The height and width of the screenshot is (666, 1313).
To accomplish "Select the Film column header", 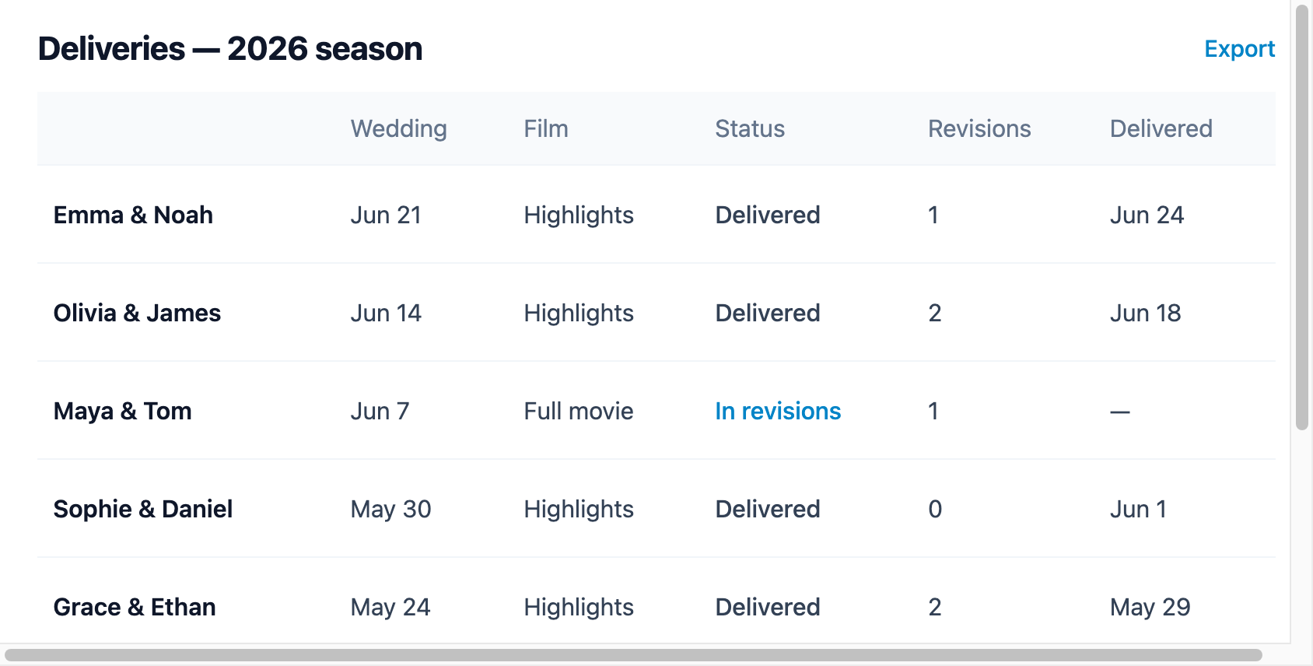I will point(546,128).
